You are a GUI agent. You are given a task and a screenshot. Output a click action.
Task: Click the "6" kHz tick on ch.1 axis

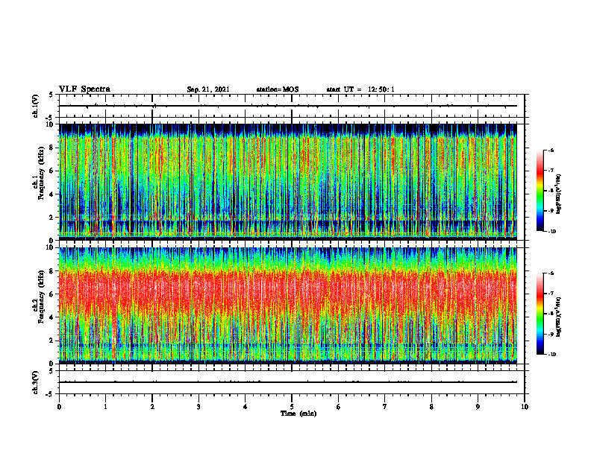click(51, 171)
